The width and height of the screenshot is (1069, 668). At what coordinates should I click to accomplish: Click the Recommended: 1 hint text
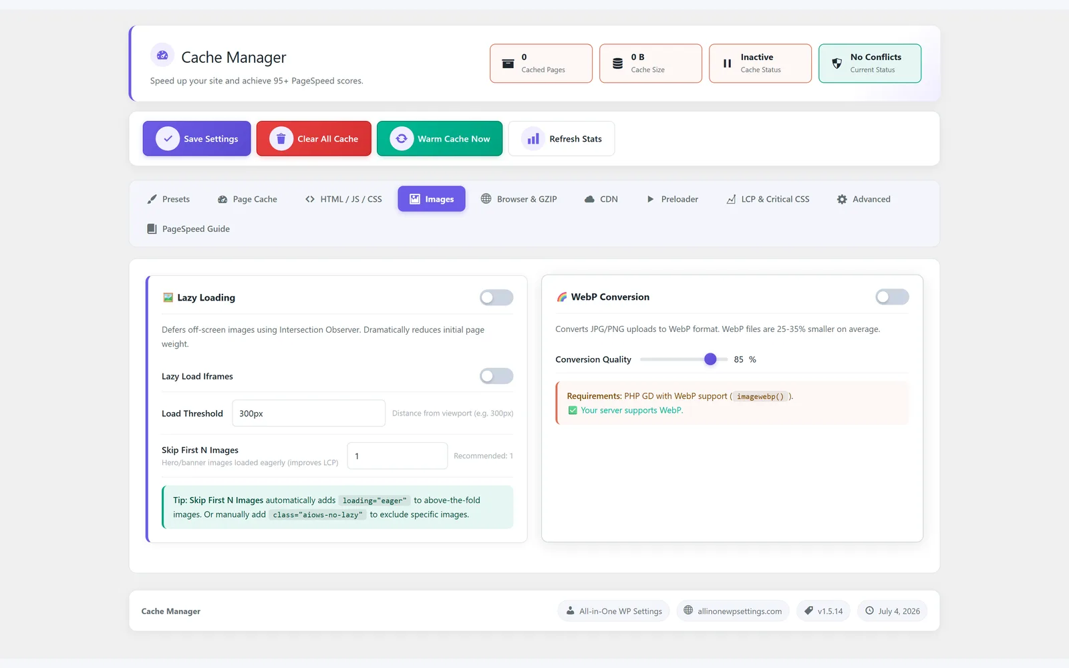coord(484,456)
